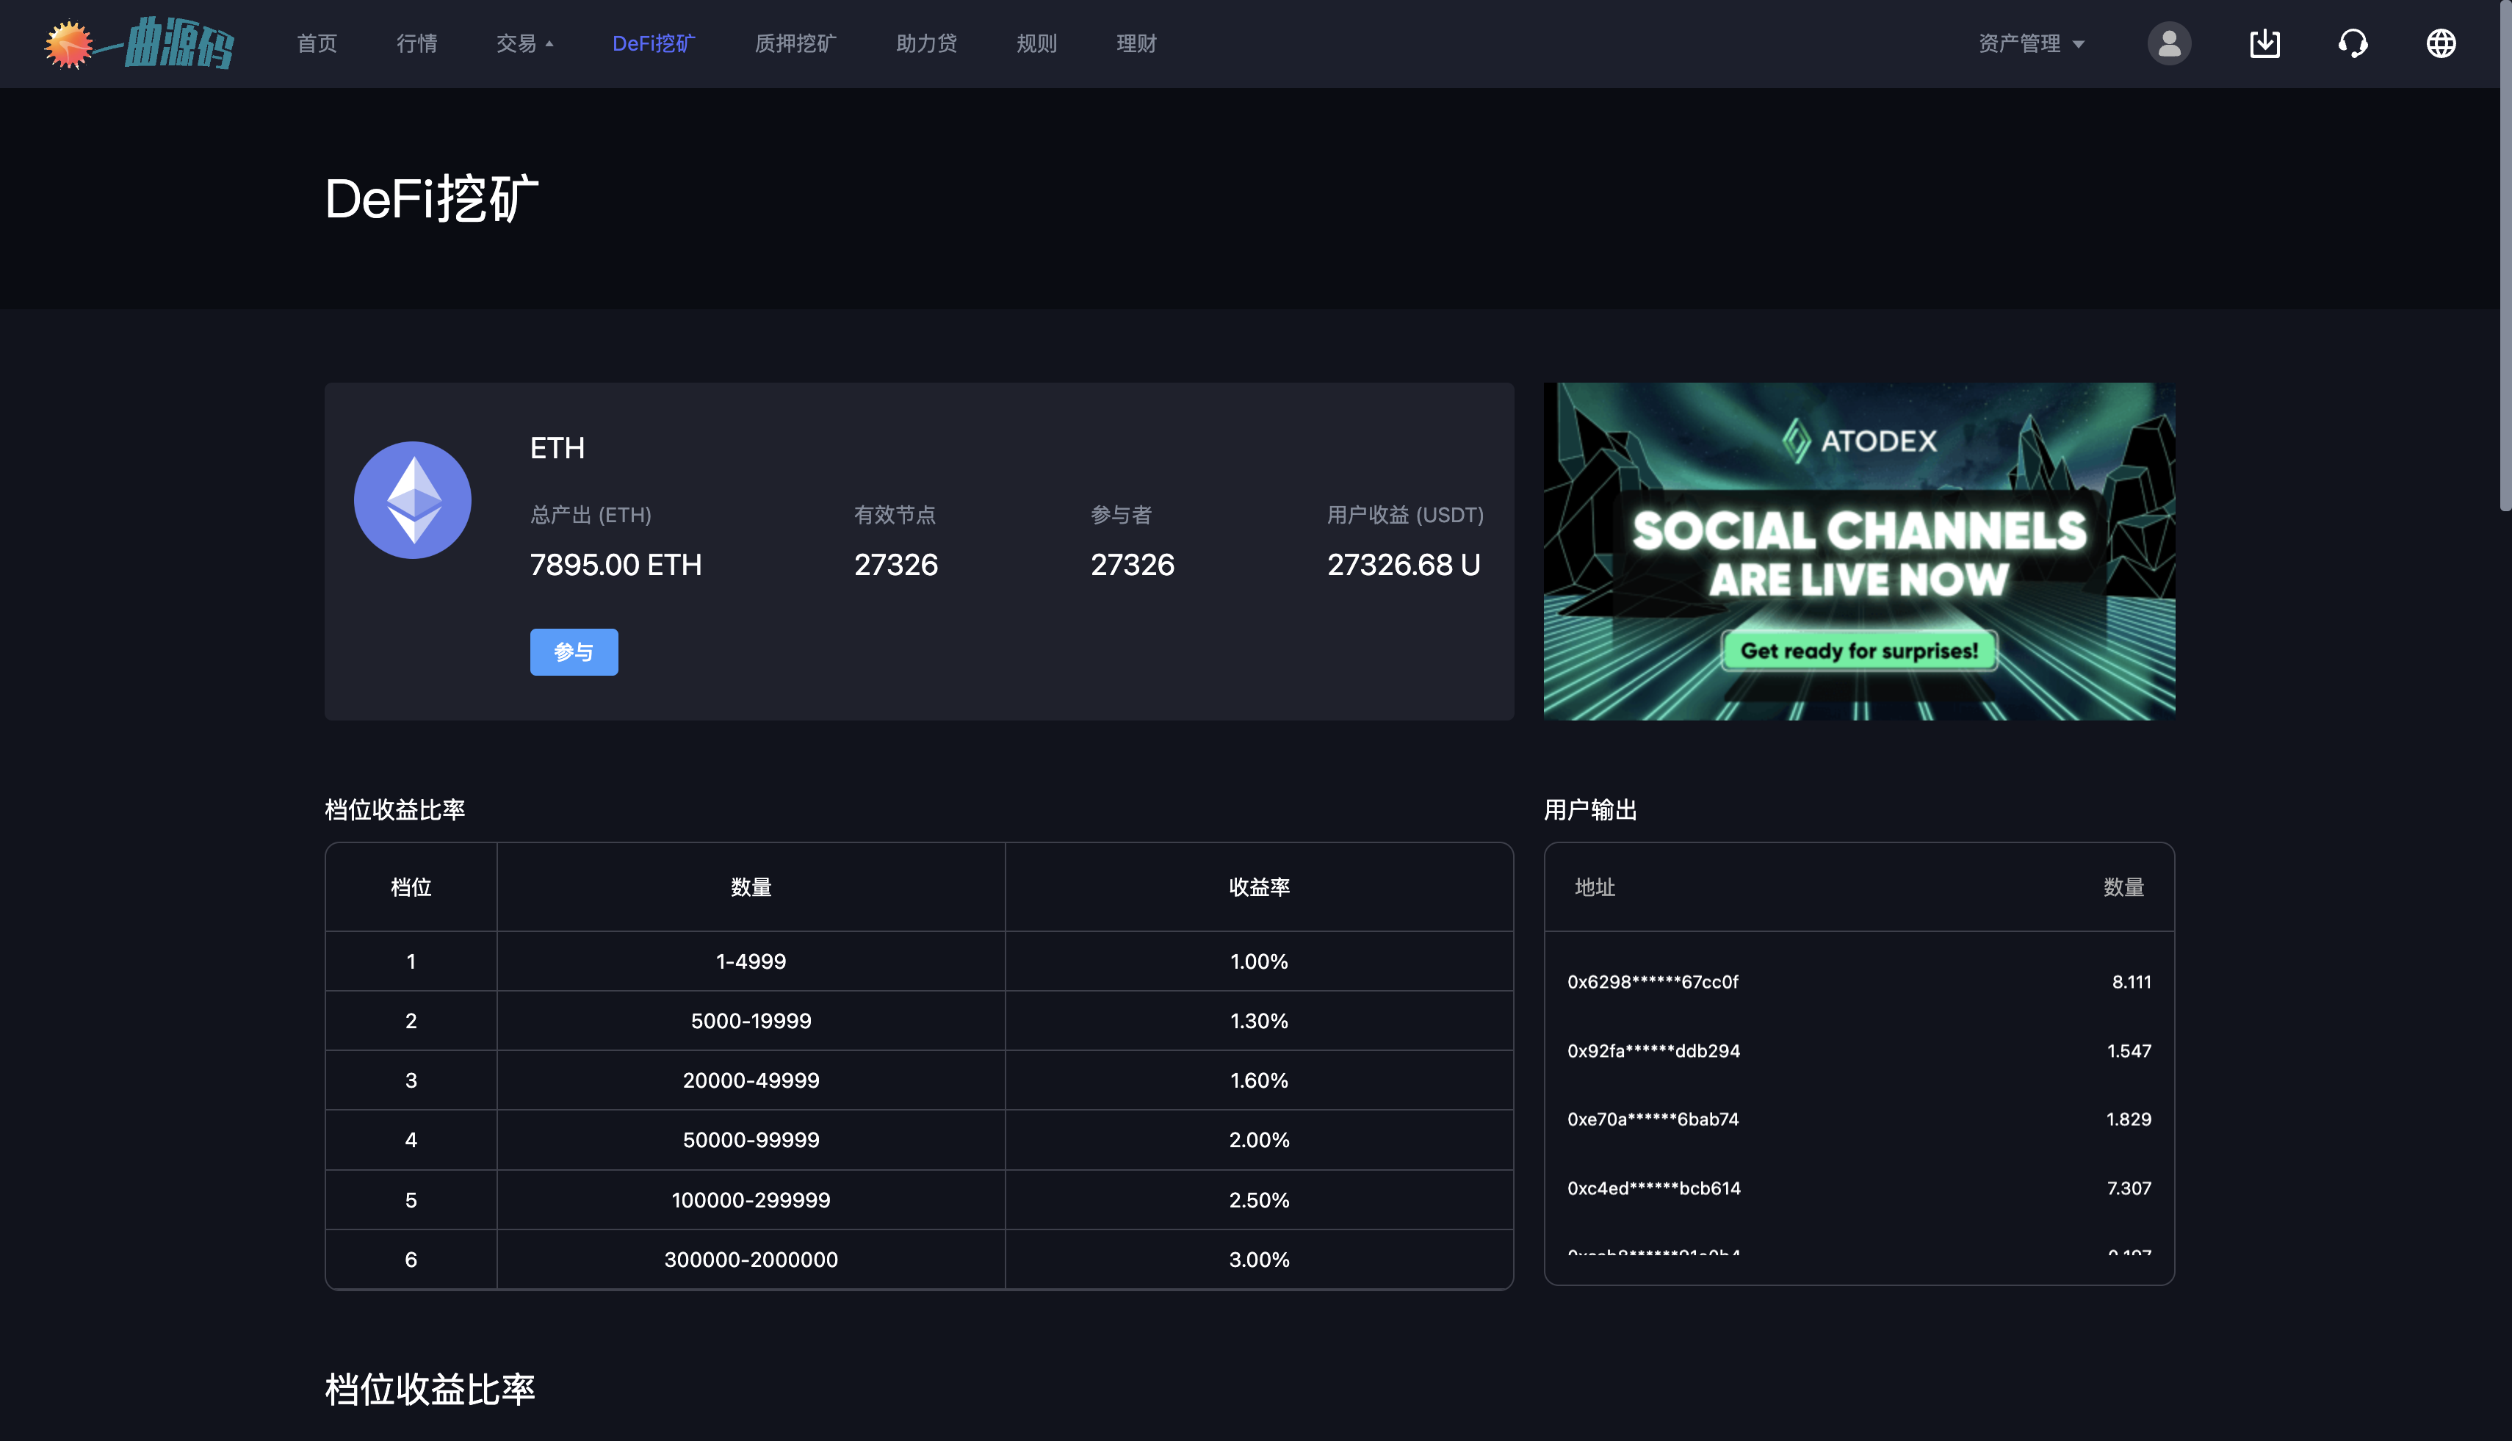Click the app download icon
This screenshot has width=2512, height=1441.
click(2264, 43)
